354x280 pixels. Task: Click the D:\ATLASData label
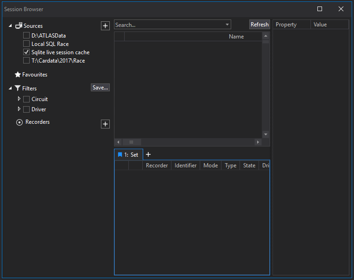pos(49,36)
